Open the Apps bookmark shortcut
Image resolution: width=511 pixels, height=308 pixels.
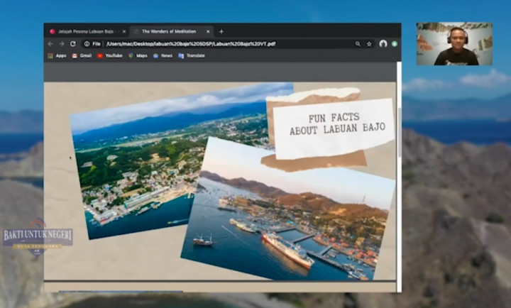(57, 55)
